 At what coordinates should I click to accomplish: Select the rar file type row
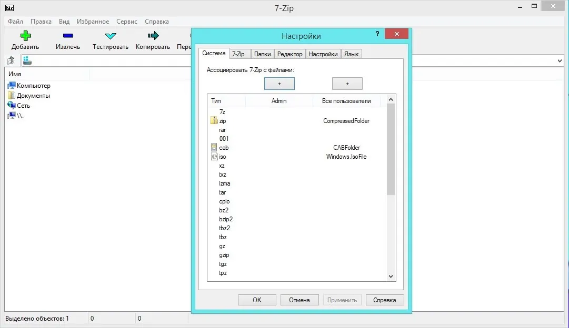tap(297, 130)
